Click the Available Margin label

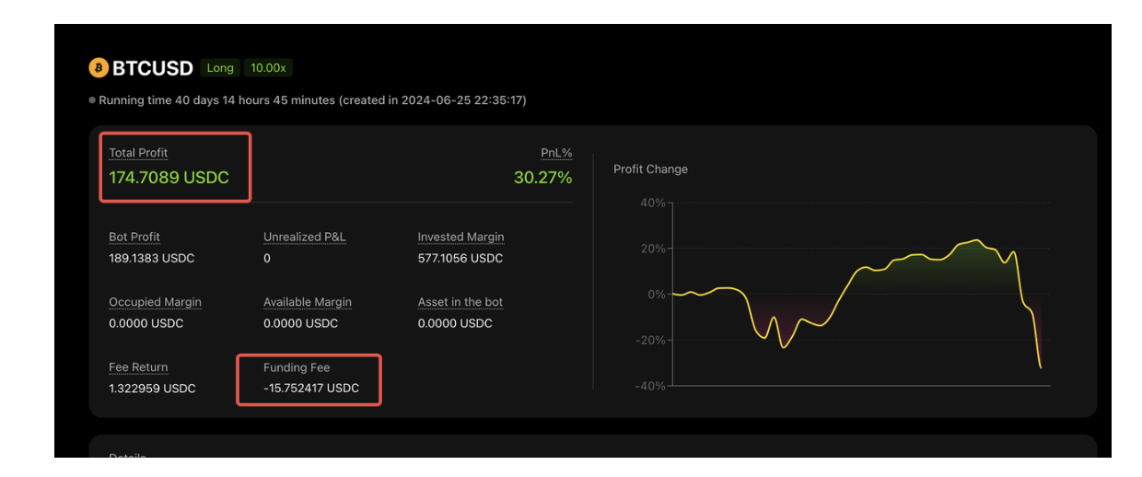coord(308,302)
